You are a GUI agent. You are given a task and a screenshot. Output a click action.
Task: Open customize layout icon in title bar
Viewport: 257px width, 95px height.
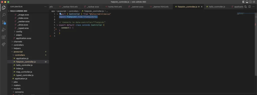254,2
